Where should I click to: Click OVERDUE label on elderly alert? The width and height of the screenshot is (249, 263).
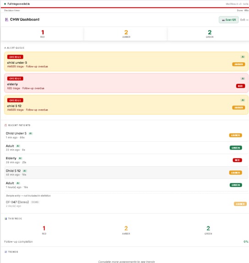point(15,78)
